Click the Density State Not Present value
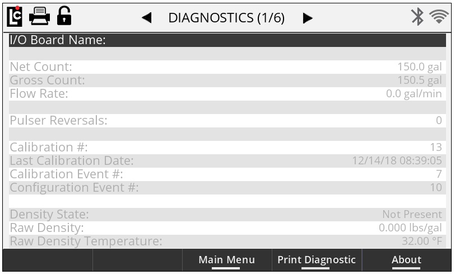 pos(412,215)
